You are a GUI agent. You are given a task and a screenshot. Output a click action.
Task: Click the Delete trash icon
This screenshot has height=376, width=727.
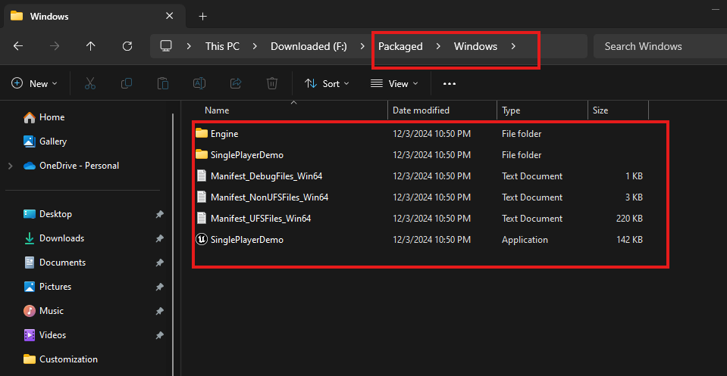(x=271, y=83)
